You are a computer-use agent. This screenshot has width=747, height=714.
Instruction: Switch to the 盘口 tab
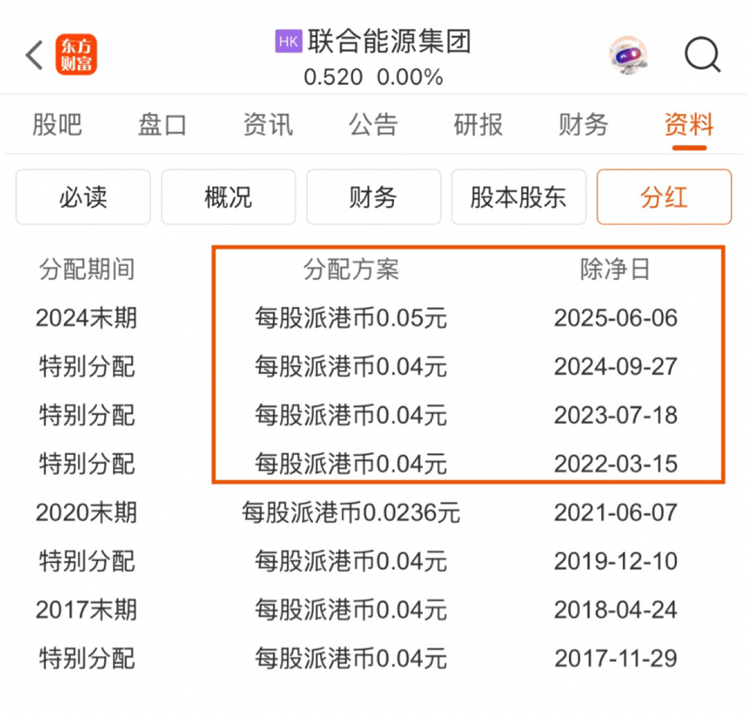162,125
